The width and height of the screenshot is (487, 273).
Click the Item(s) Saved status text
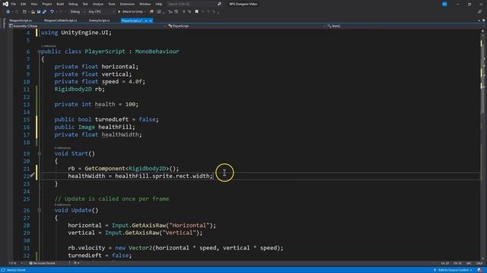(16, 270)
